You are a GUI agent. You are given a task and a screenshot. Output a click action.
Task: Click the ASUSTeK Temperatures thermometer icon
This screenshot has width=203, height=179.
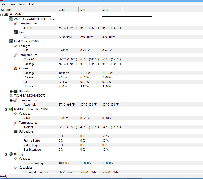16,23
